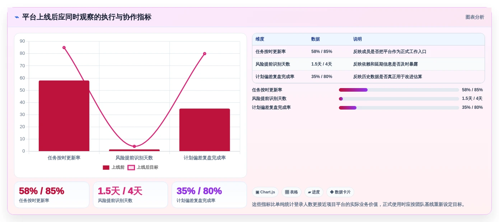
Task: Select the 进度 tag chip
Action: (x=314, y=192)
